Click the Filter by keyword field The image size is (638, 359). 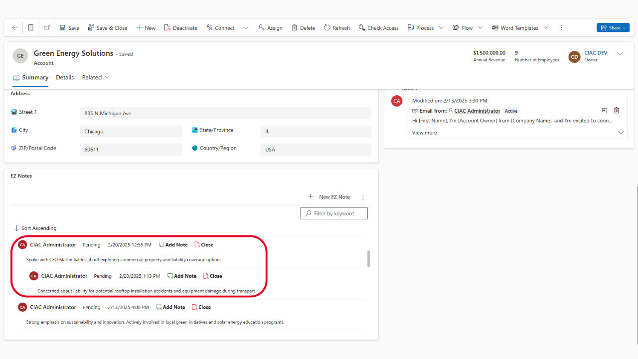[x=334, y=213]
